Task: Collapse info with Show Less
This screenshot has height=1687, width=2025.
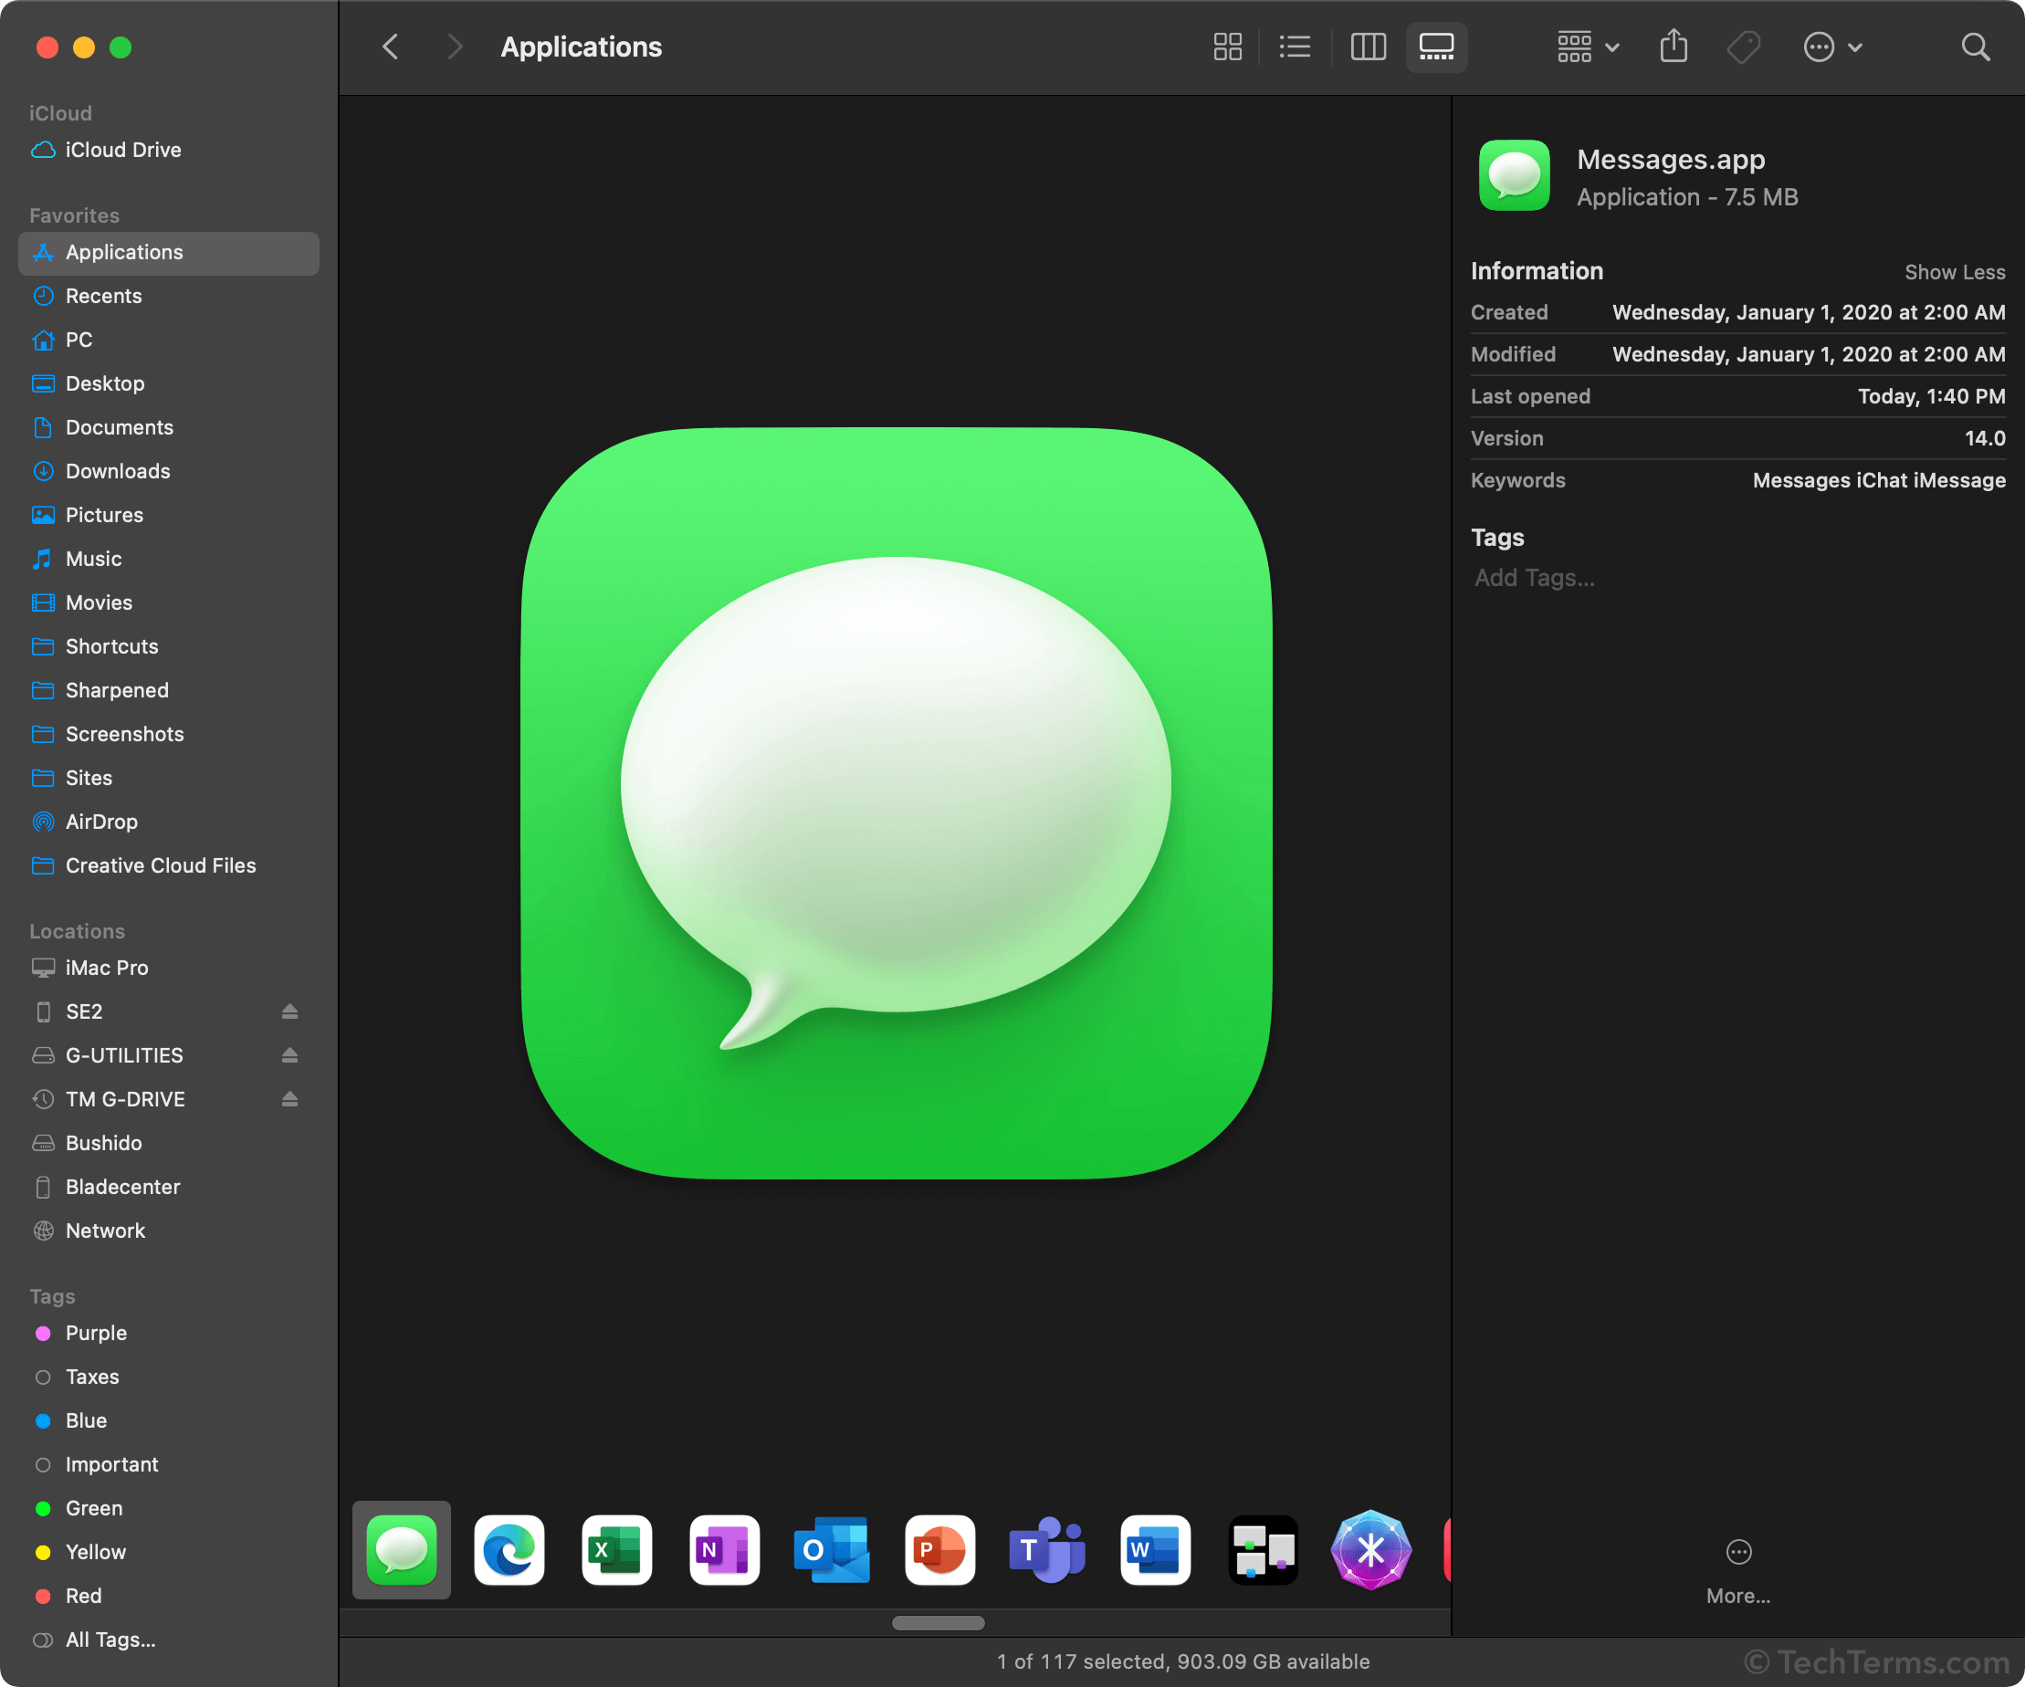Action: [x=1954, y=272]
